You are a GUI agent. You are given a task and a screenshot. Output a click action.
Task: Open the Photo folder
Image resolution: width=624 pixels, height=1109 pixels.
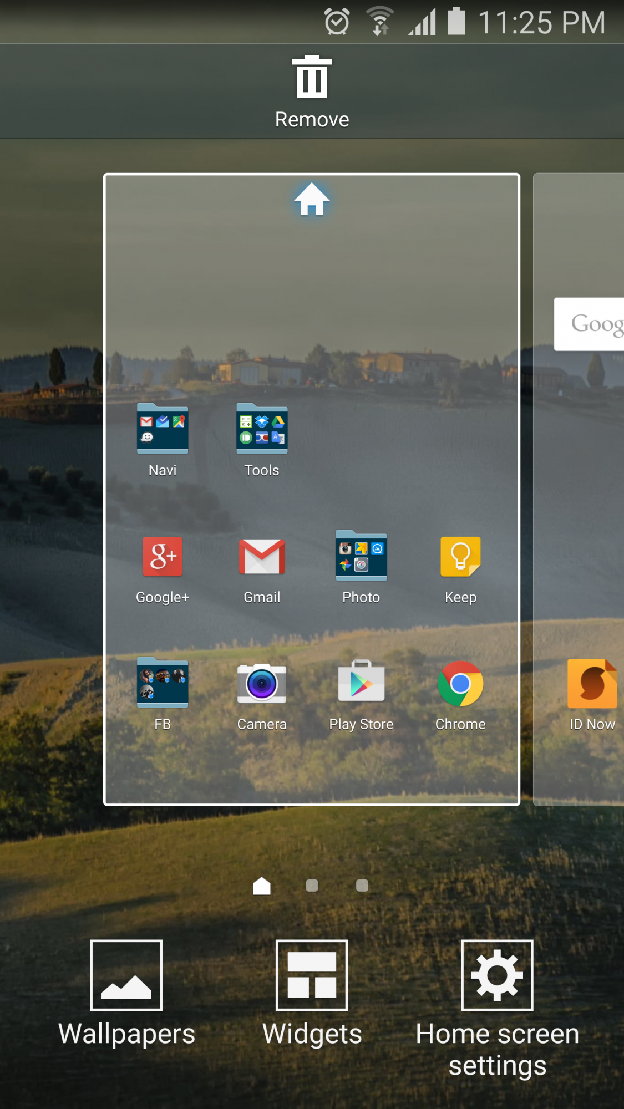point(361,568)
